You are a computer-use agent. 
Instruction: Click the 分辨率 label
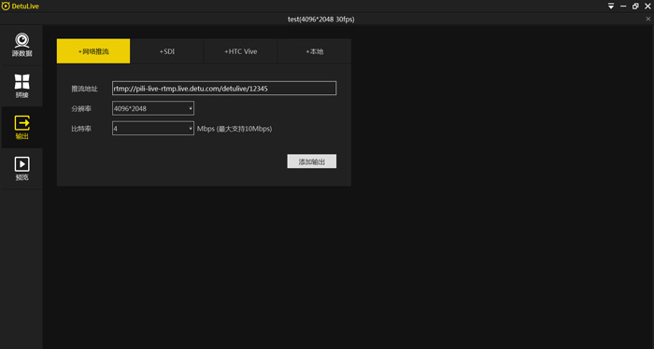pos(81,108)
